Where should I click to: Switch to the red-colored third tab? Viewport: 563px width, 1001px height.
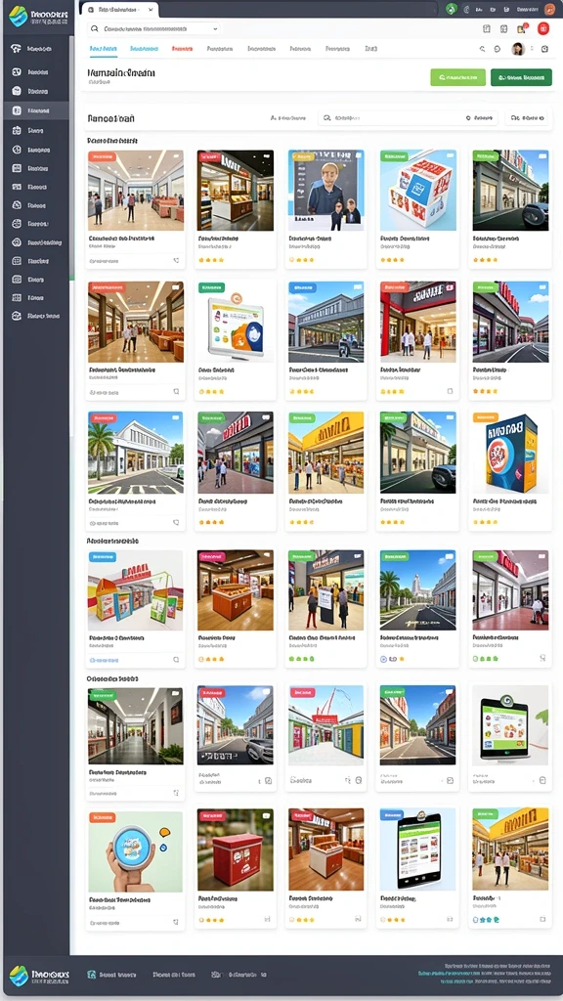click(x=183, y=49)
